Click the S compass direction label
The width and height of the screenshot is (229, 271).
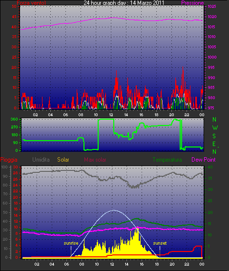pyautogui.click(x=214, y=136)
